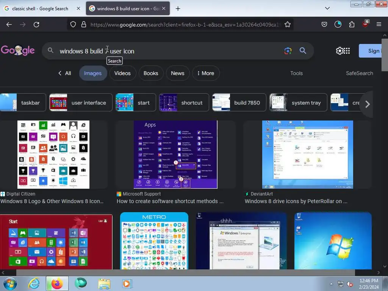Open the Pocket save icon

tap(324, 24)
